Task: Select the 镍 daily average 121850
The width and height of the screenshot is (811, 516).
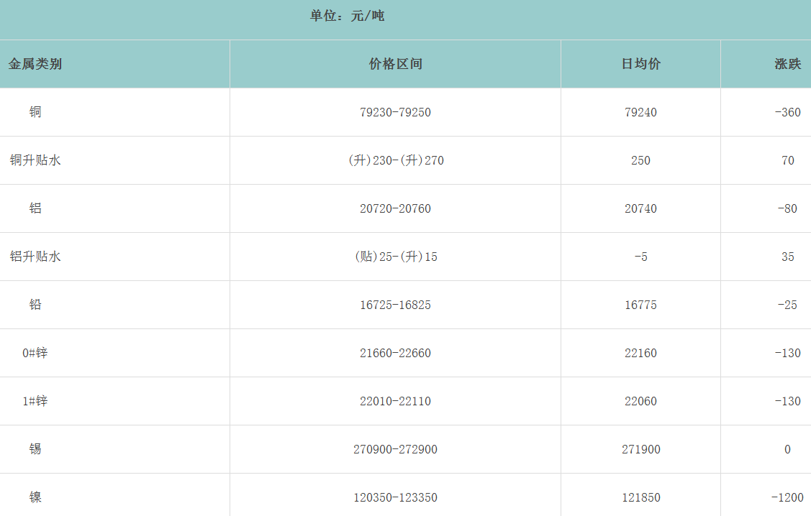Action: [640, 497]
